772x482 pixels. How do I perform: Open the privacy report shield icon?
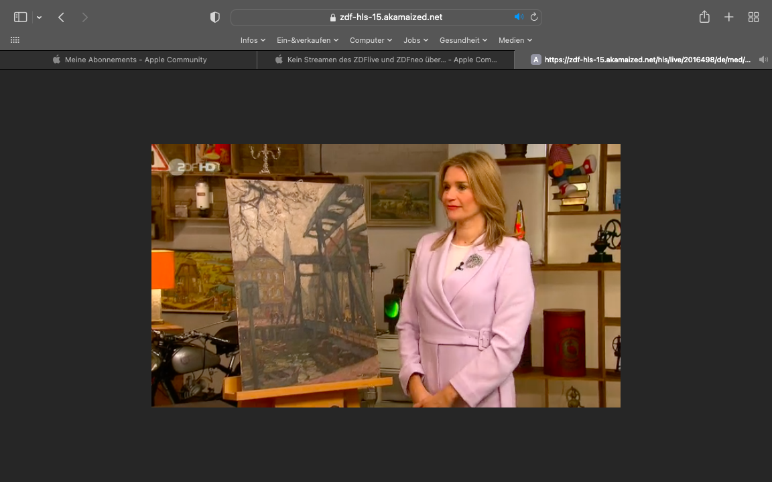pos(215,17)
